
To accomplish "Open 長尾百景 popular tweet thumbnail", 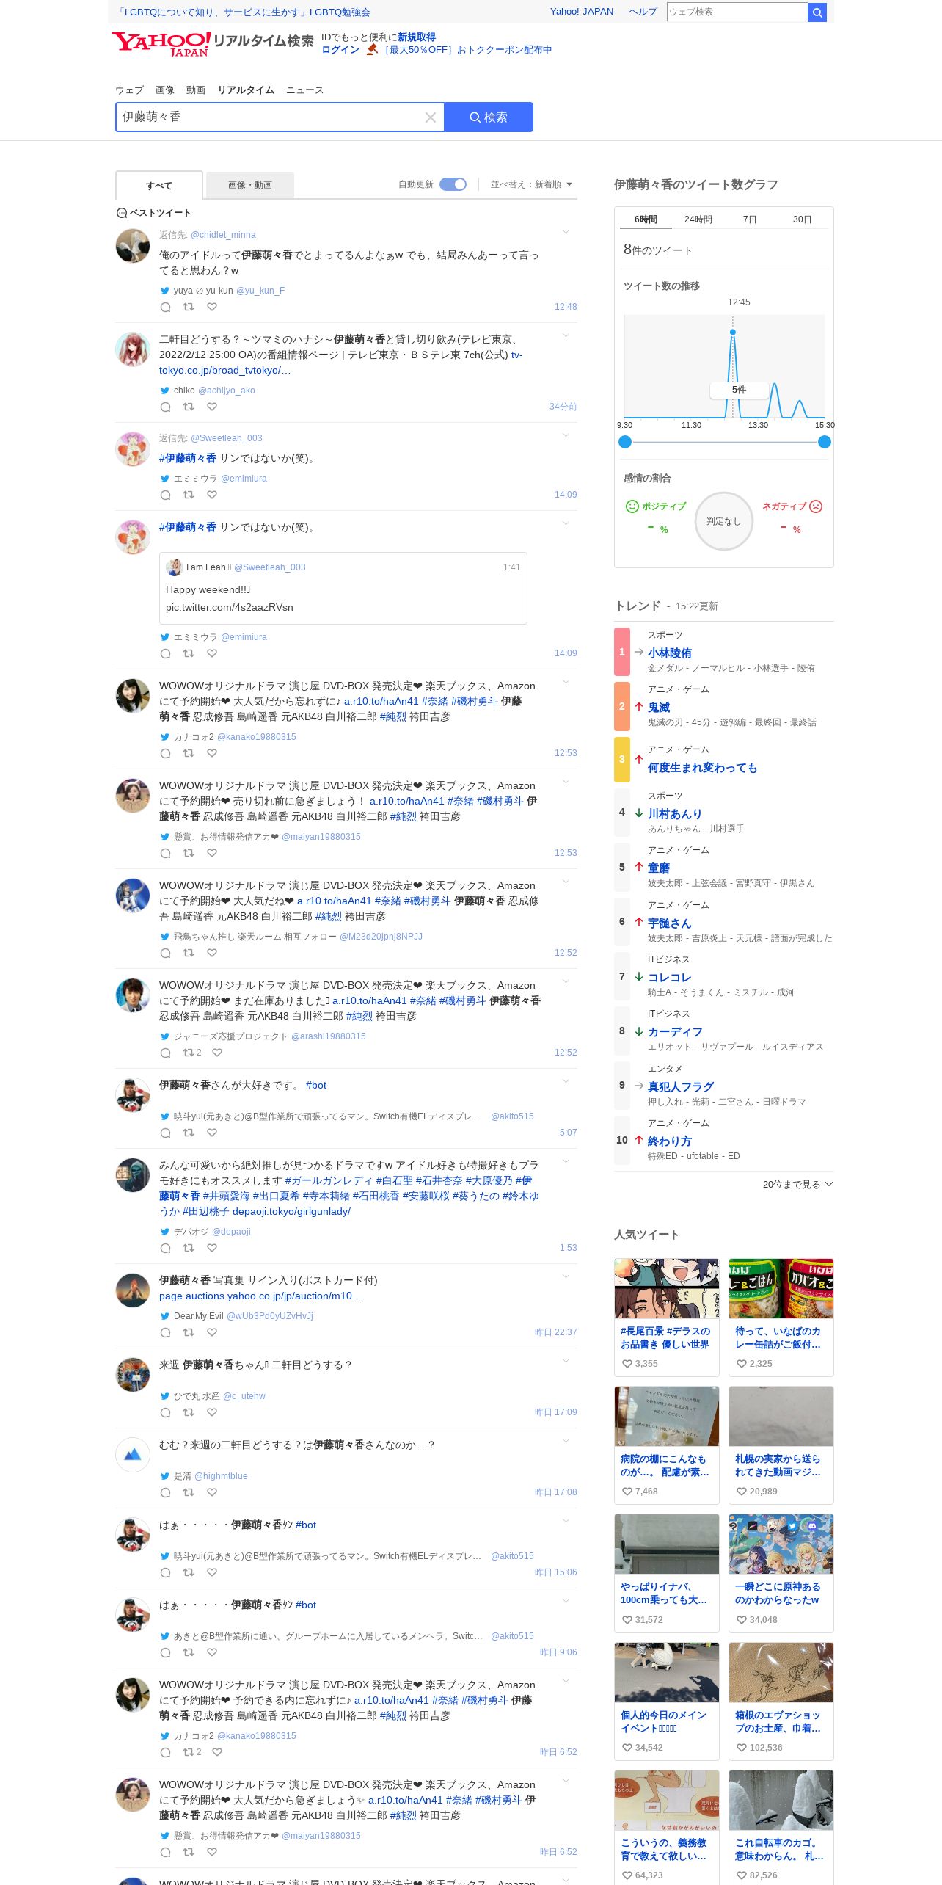I will 667,1288.
